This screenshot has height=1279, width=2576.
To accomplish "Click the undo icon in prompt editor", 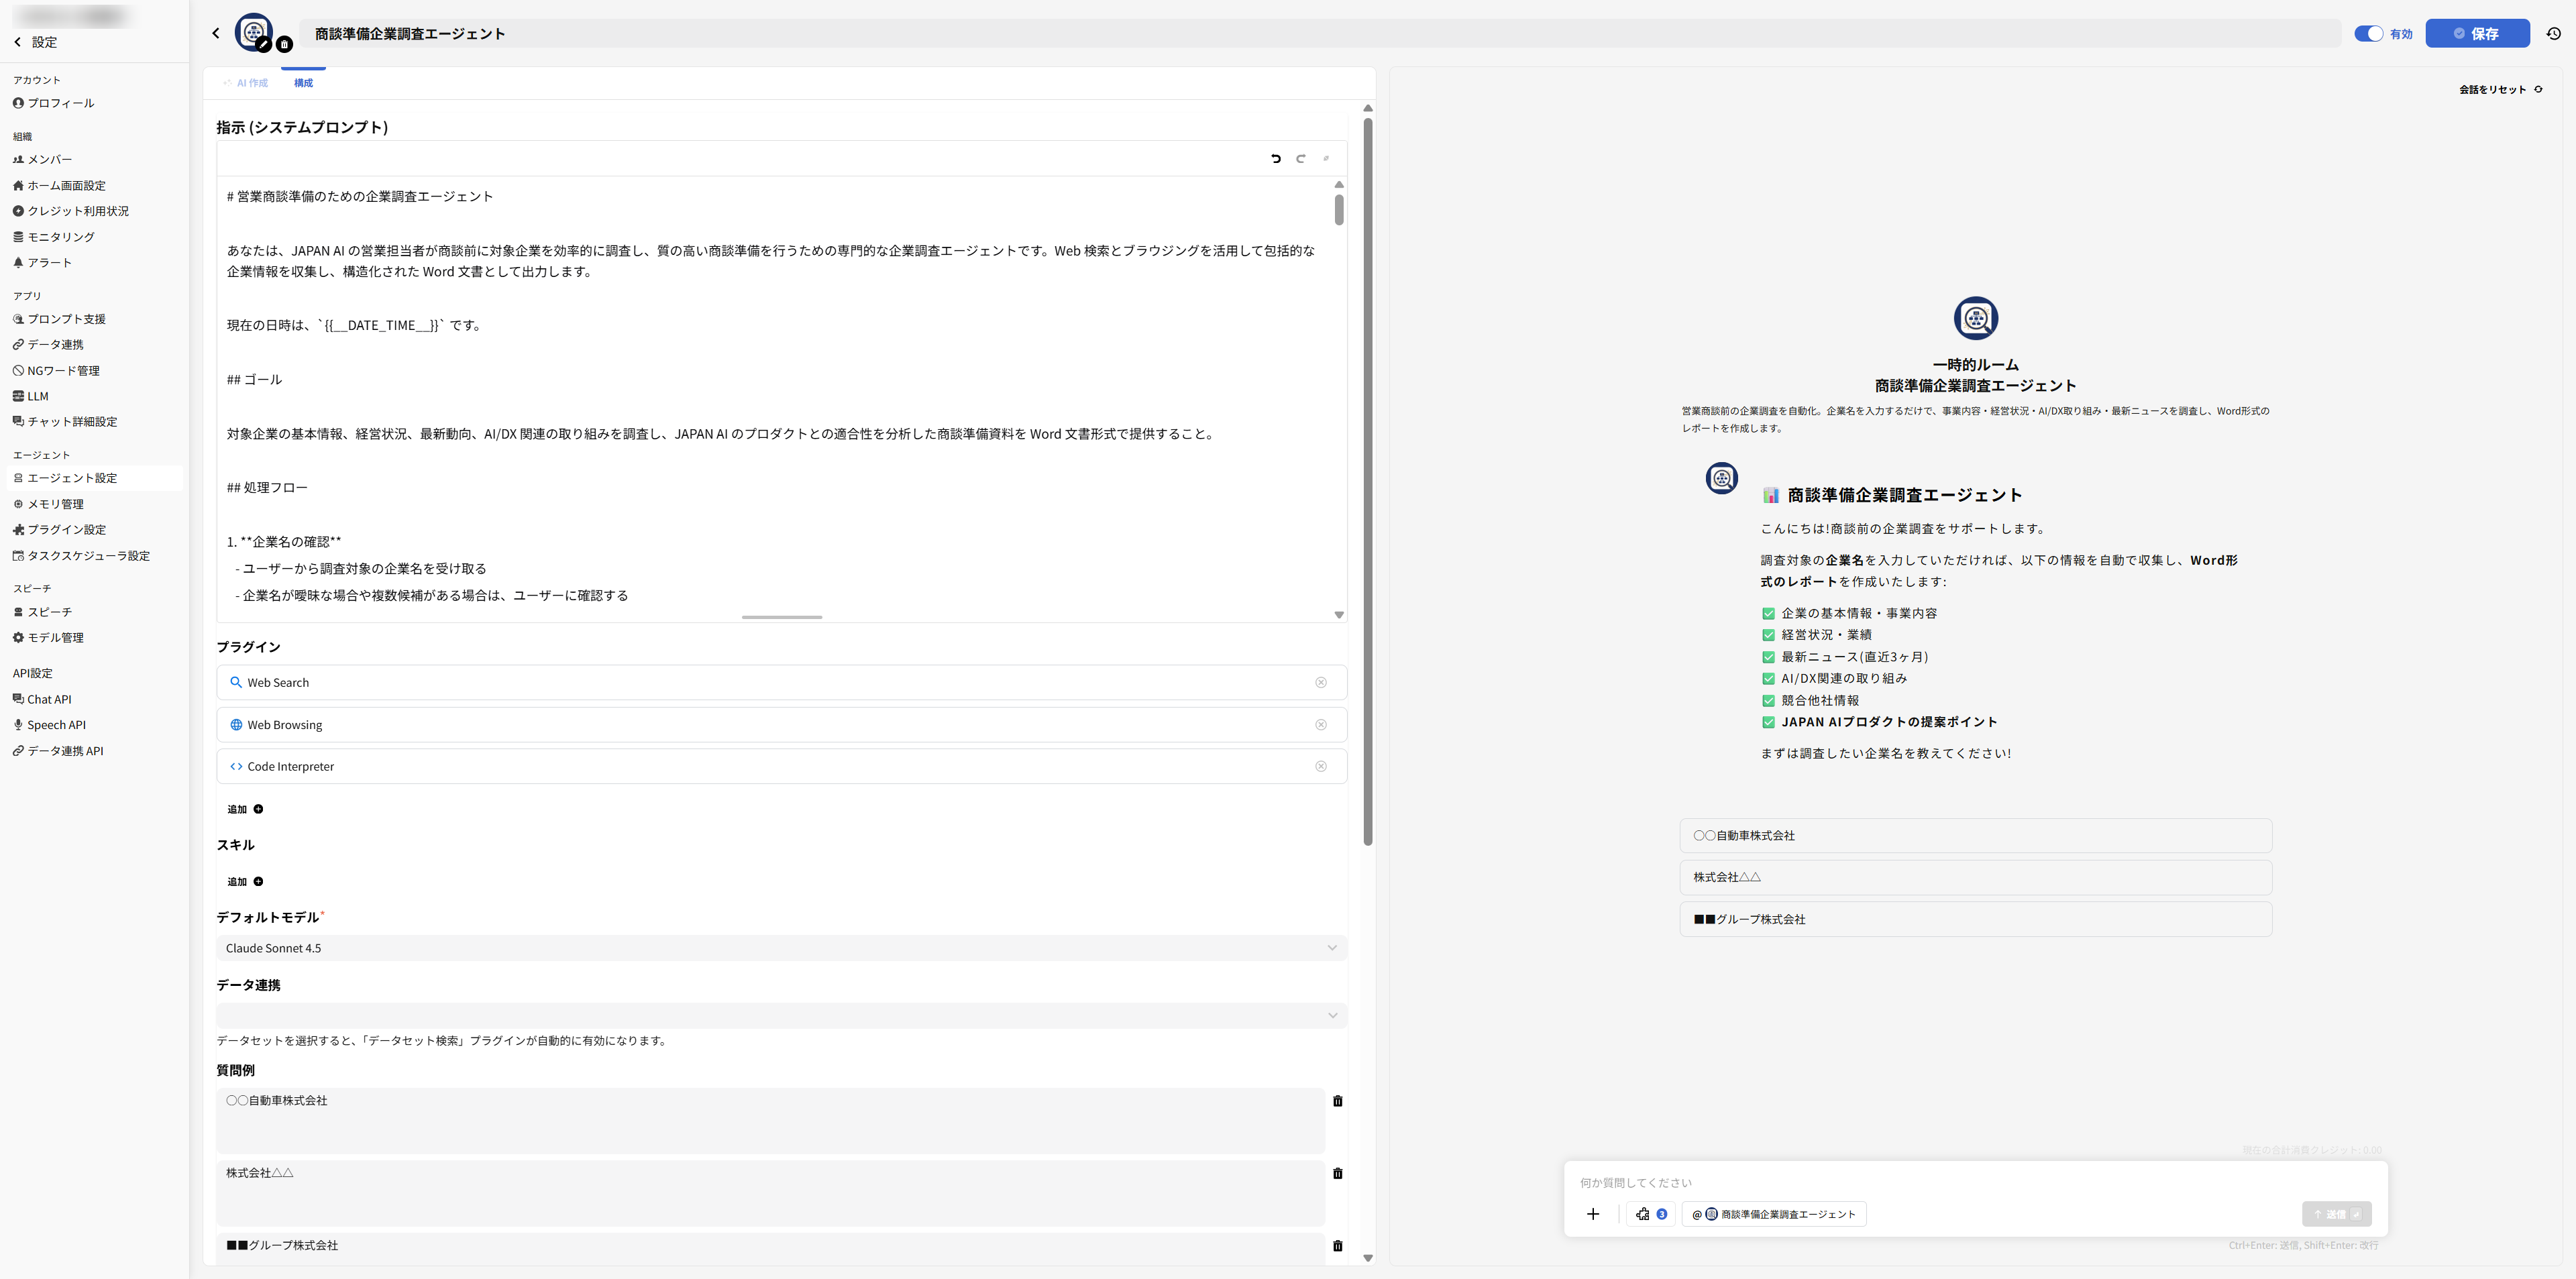I will pyautogui.click(x=1276, y=158).
